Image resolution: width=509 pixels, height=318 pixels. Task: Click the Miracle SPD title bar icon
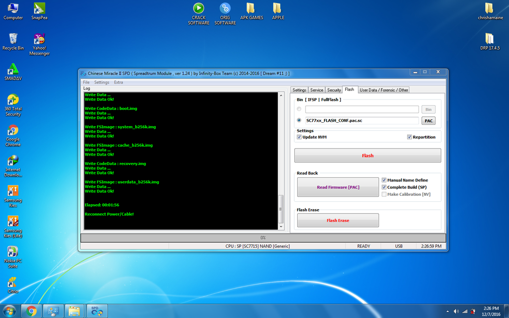pyautogui.click(x=83, y=74)
